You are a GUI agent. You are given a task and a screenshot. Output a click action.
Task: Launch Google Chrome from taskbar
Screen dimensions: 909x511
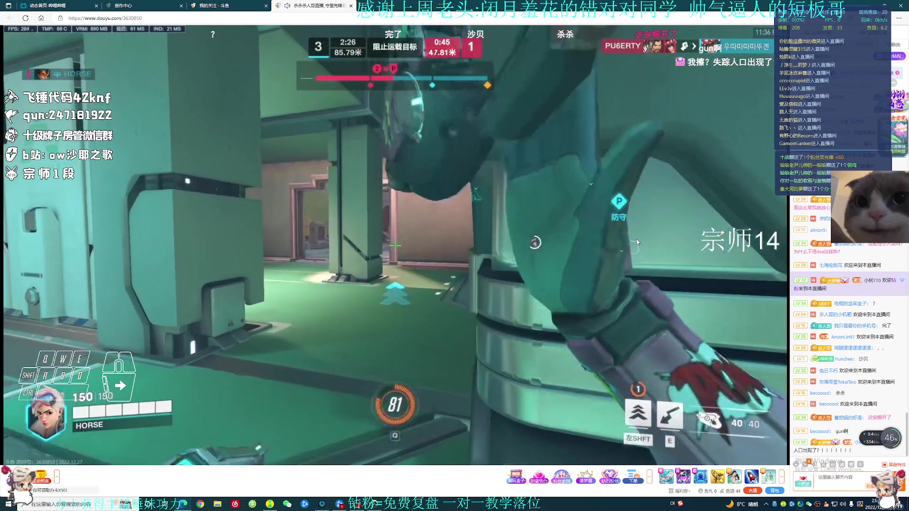point(200,504)
